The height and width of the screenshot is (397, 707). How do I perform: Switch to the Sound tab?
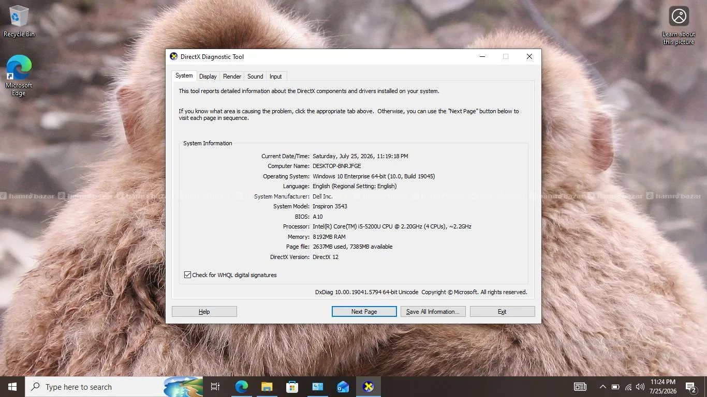(x=255, y=77)
